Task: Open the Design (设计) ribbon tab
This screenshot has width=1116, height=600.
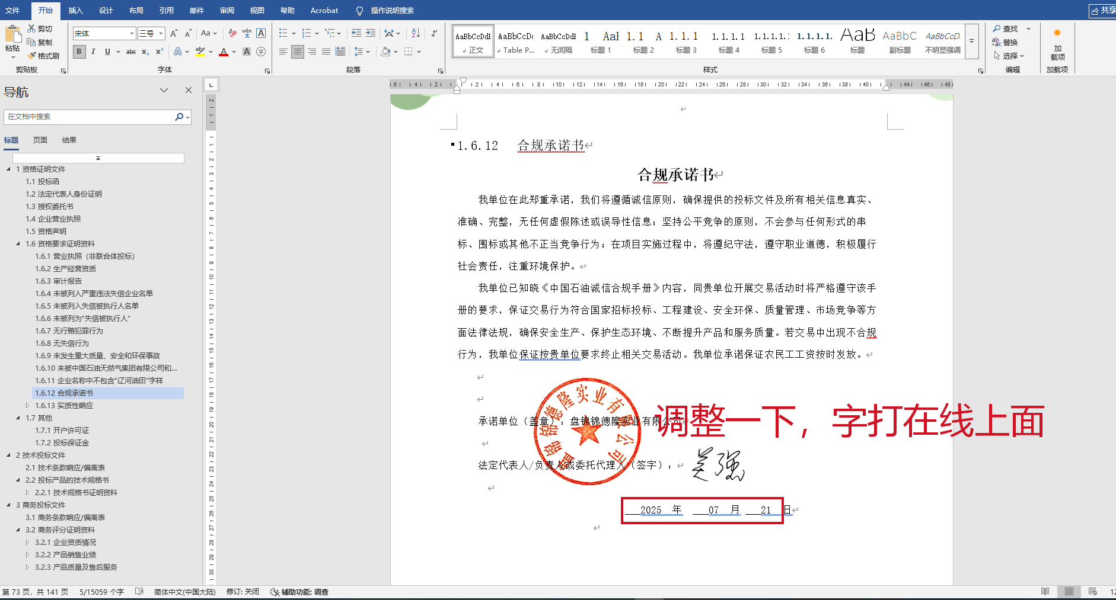Action: click(x=106, y=10)
